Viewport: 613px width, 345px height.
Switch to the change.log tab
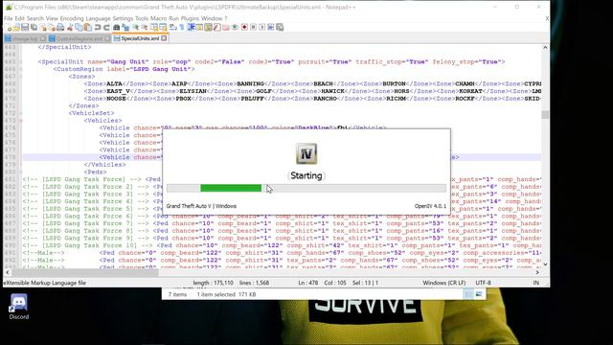click(x=25, y=38)
